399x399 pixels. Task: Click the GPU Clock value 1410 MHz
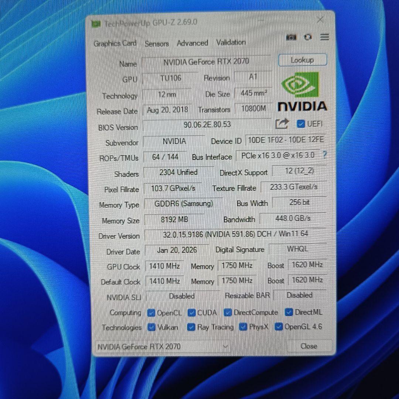(x=164, y=266)
